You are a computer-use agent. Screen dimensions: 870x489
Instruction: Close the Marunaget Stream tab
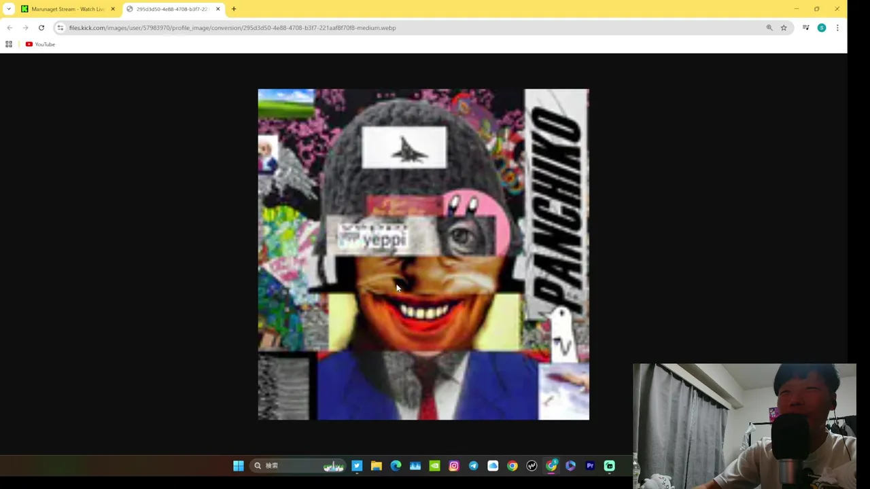(113, 9)
